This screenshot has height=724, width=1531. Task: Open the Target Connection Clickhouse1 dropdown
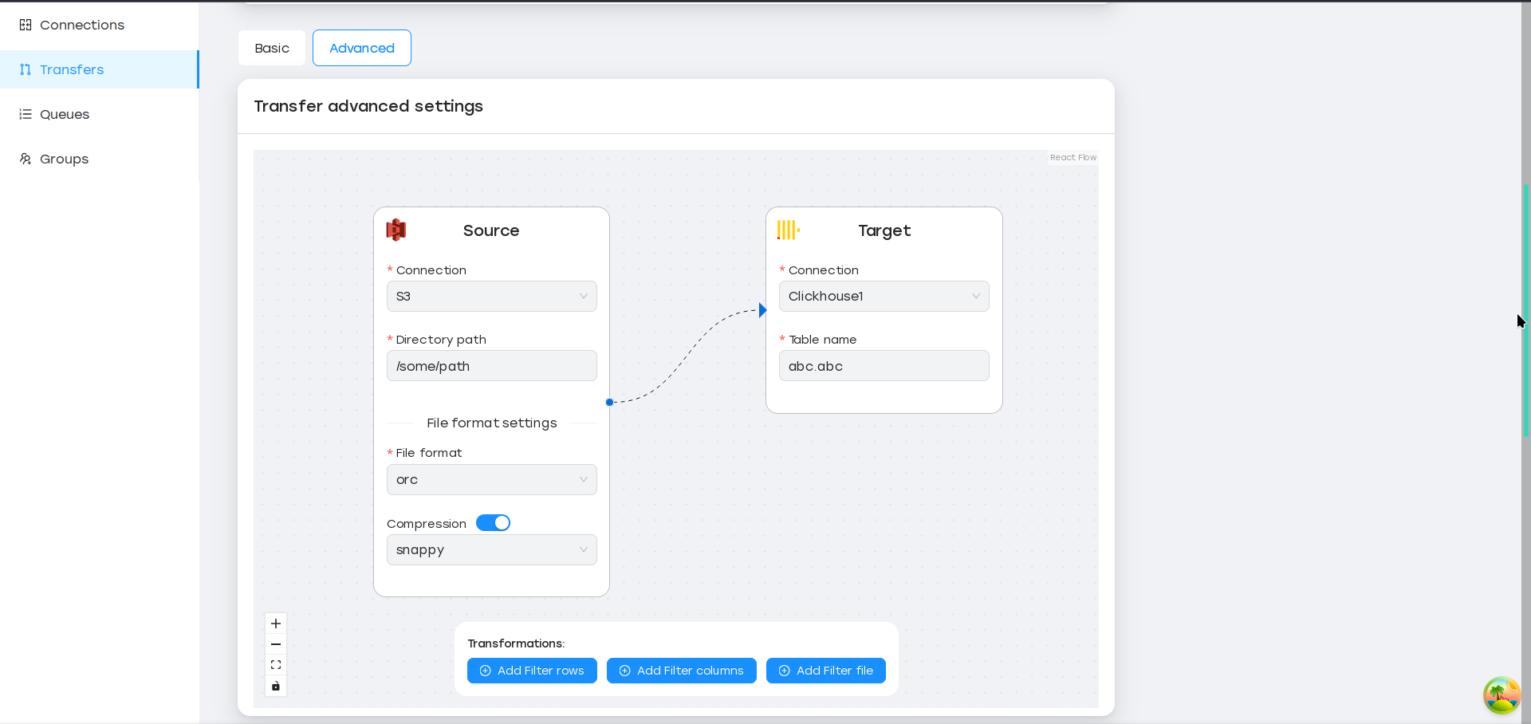884,297
